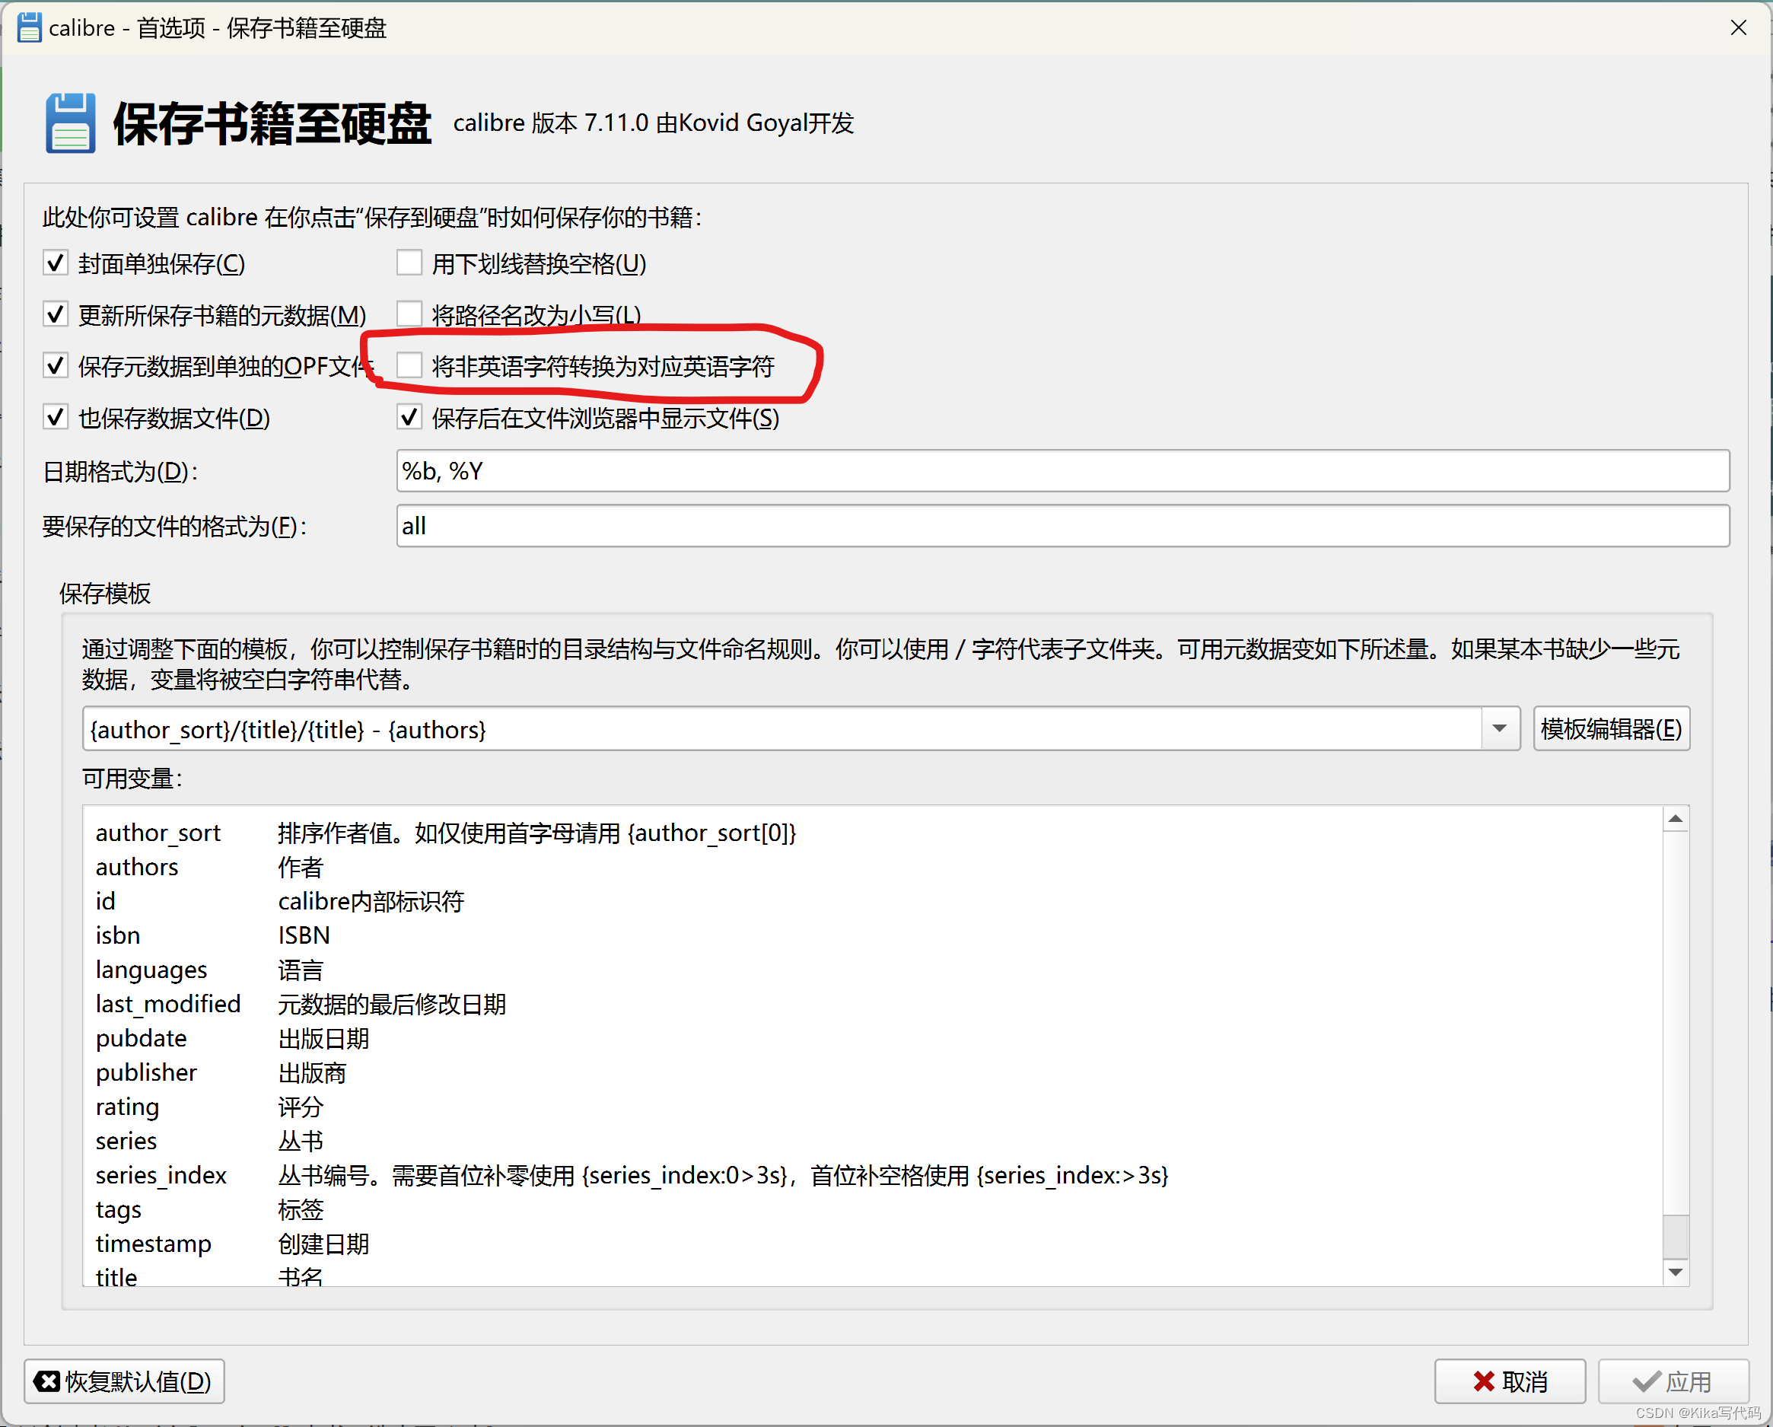Click the large save-to-disk header icon
1773x1427 pixels.
tap(70, 123)
